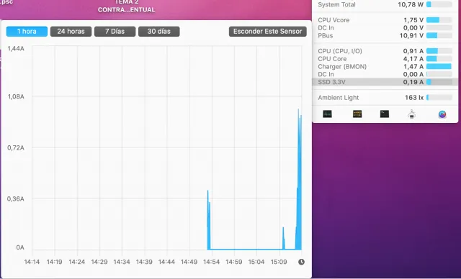Open the Ambient Light sensor row
This screenshot has height=279, width=461.
(385, 97)
